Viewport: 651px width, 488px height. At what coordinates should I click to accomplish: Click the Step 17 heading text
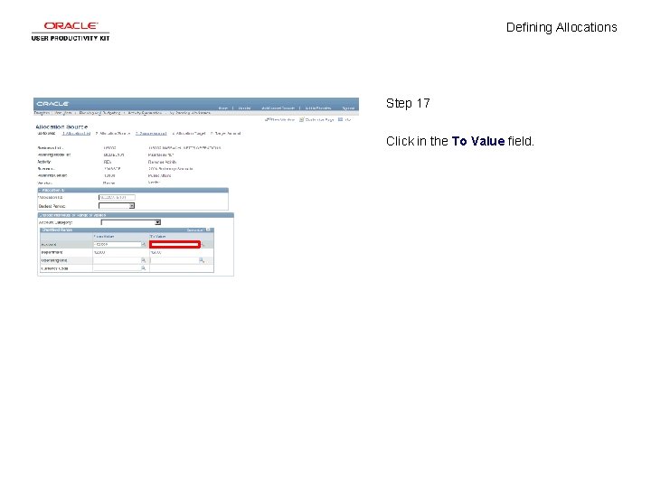(408, 103)
